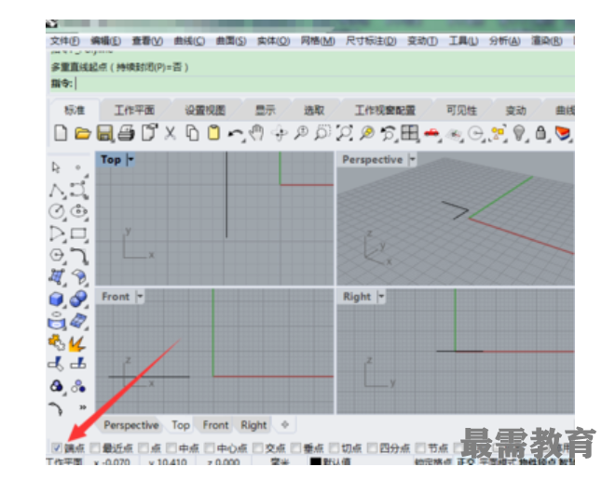Select the Front viewport tab at bottom
Viewport: 602px width, 480px height.
(x=215, y=425)
